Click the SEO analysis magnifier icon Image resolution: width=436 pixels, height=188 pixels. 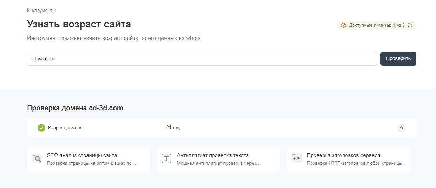coord(37,158)
